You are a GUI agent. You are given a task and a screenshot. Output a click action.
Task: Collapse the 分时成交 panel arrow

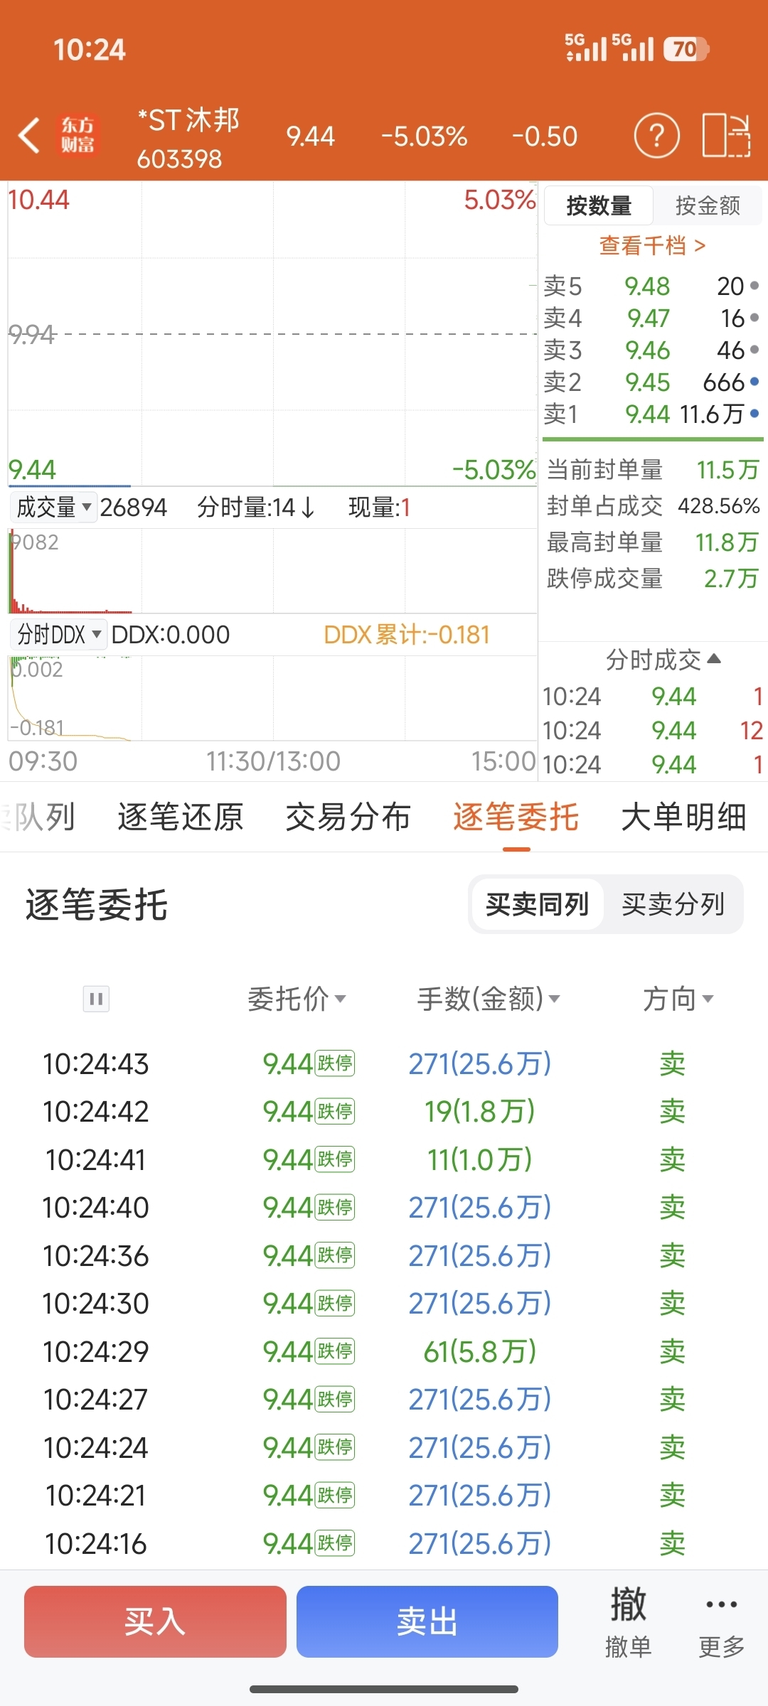coord(715,659)
